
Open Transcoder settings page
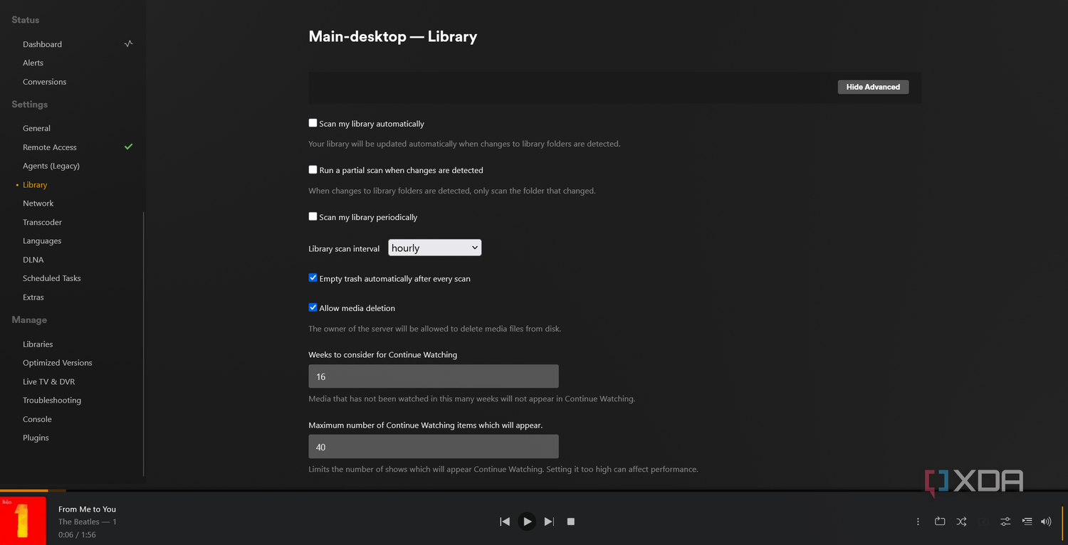pyautogui.click(x=42, y=222)
